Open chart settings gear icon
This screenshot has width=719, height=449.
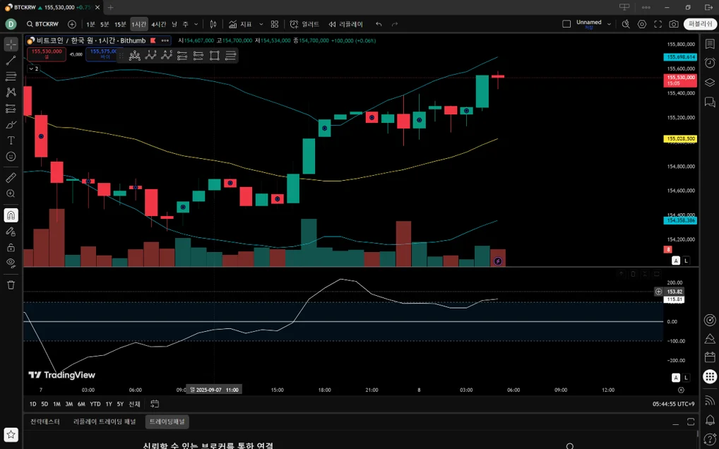(x=642, y=24)
